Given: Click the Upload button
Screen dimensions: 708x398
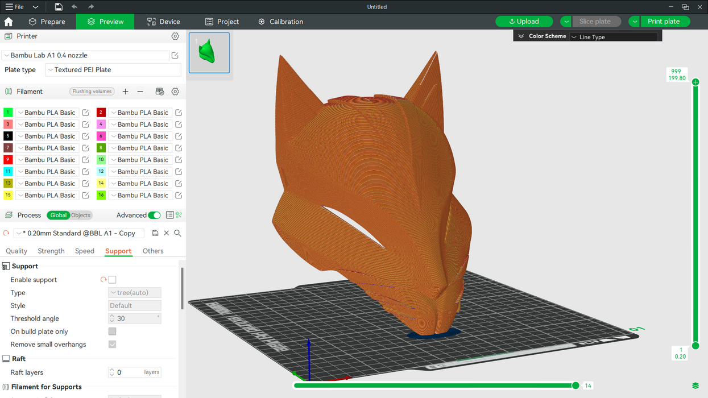Looking at the screenshot, I should [524, 22].
